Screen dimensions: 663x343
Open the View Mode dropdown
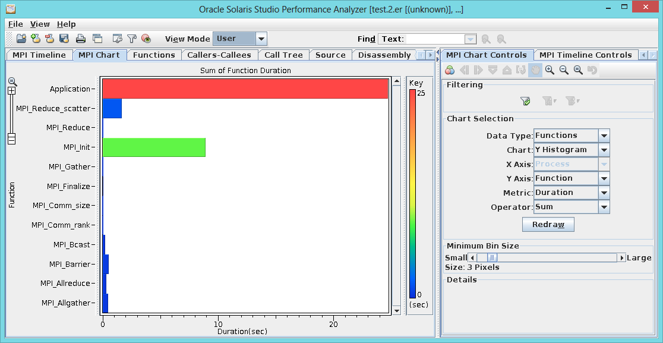click(261, 39)
